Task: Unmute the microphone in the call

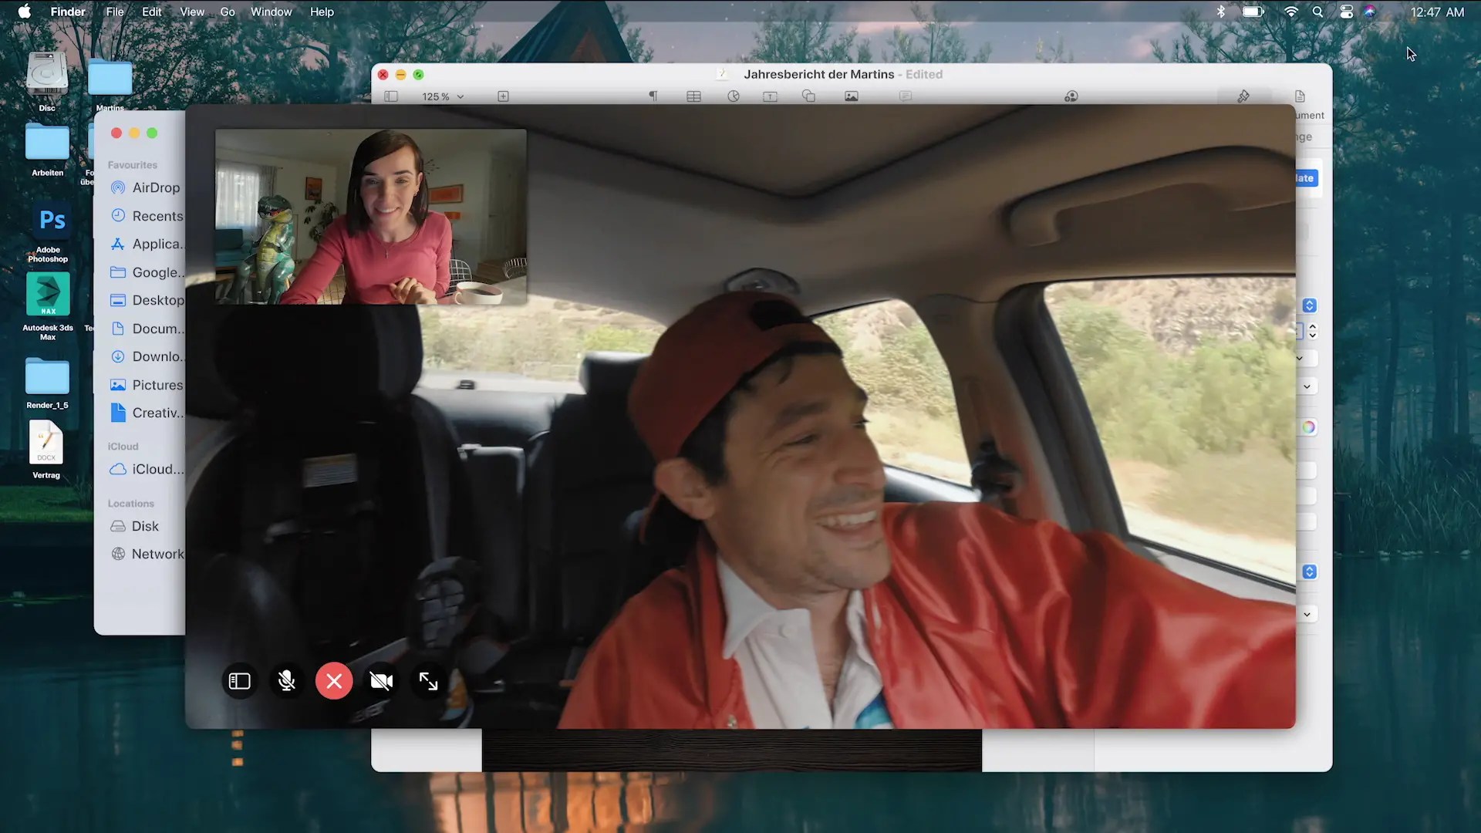Action: (x=287, y=681)
